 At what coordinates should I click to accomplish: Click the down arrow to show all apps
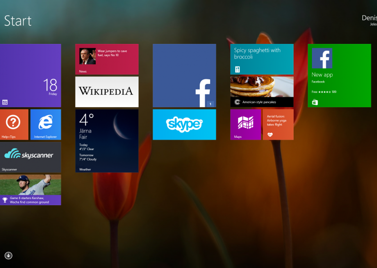pos(8,255)
